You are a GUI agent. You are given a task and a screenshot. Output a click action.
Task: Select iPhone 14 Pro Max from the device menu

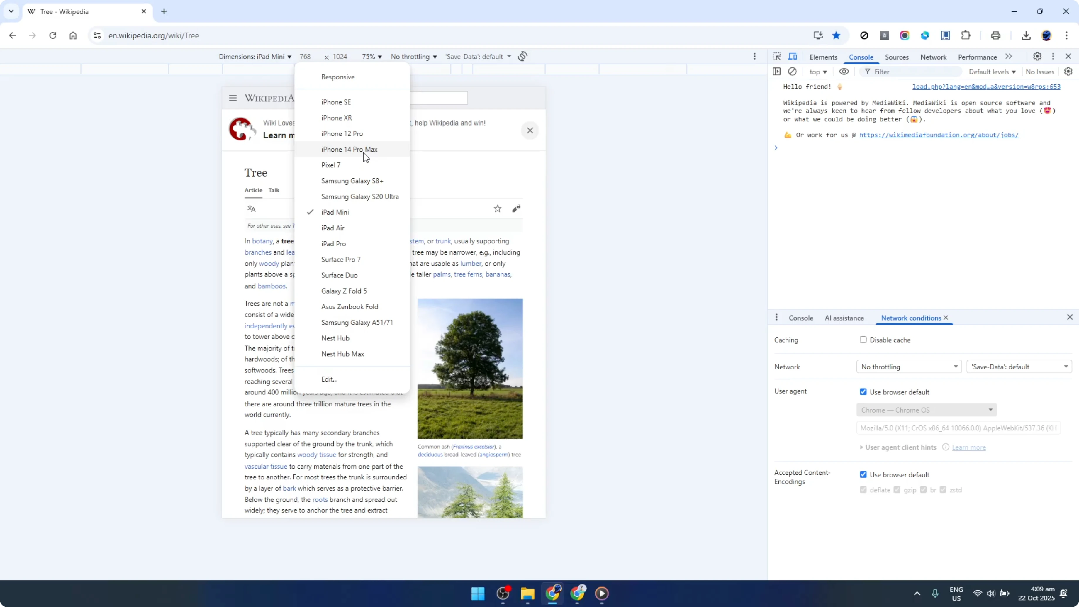click(349, 149)
